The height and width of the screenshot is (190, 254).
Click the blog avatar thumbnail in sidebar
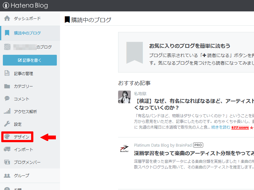[x=7, y=47]
